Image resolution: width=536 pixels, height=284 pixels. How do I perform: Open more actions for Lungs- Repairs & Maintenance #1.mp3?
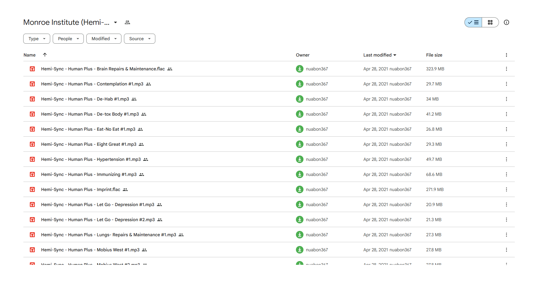coord(506,235)
